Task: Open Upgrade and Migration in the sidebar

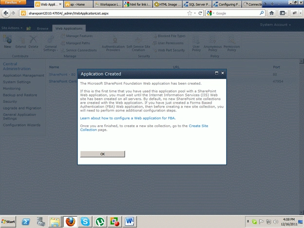Action: tap(22, 108)
